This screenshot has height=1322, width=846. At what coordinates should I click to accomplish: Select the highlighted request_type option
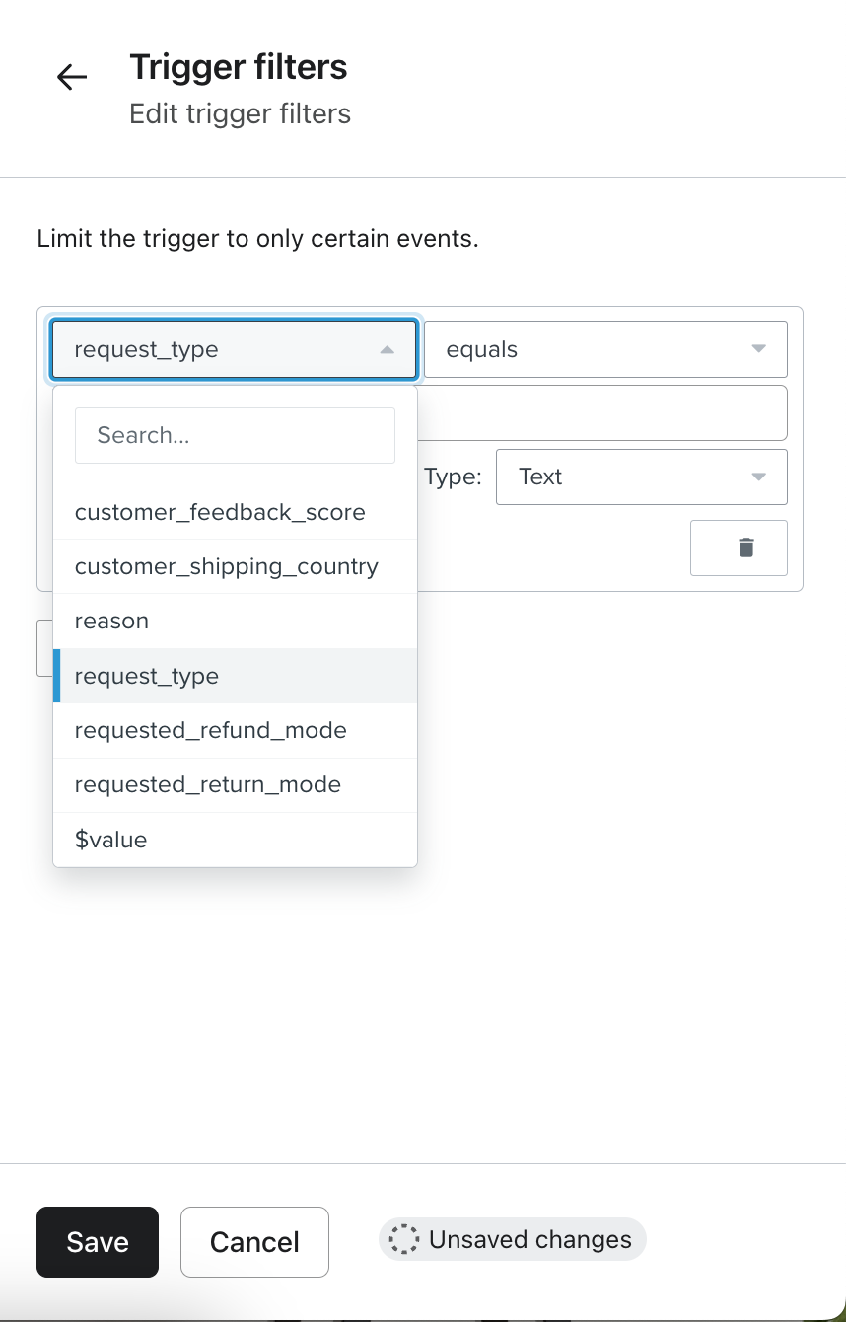point(235,676)
